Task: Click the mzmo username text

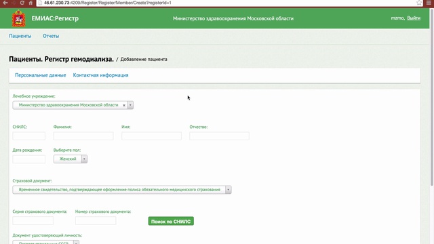Action: (397, 18)
